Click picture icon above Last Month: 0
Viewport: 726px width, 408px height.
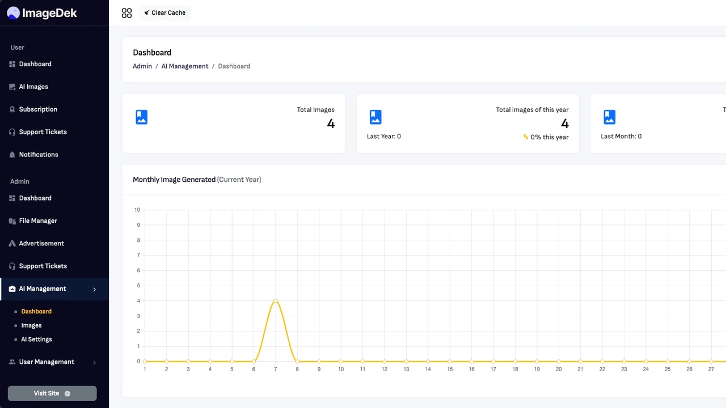(610, 117)
